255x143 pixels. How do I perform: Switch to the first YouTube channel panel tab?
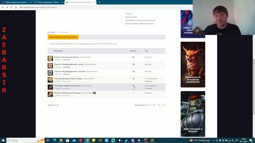tap(16, 2)
